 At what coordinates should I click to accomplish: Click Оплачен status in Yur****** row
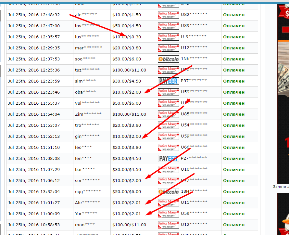[x=234, y=214]
